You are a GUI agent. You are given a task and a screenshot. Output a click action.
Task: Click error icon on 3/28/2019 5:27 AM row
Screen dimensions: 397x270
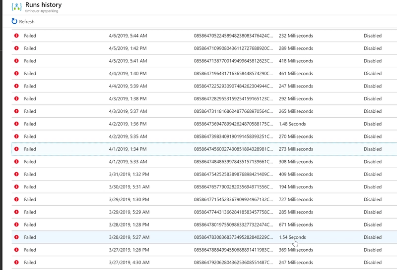[16, 237]
